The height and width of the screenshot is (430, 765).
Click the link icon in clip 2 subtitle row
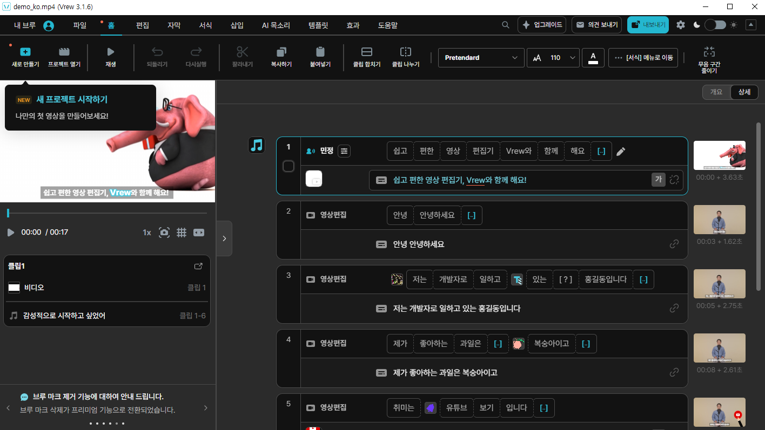coord(674,244)
